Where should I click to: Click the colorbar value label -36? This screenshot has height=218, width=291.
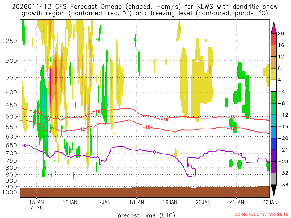click(283, 185)
